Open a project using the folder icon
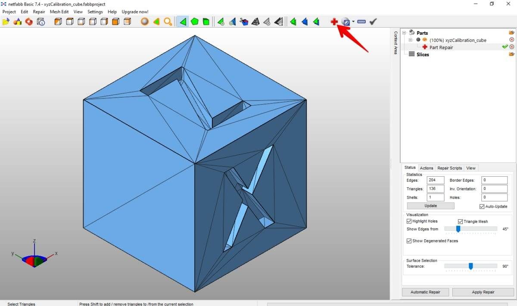Screen dimensions: 517x306 (6, 21)
